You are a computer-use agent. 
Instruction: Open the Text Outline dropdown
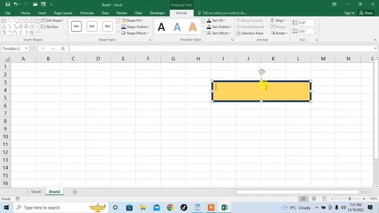pyautogui.click(x=219, y=27)
